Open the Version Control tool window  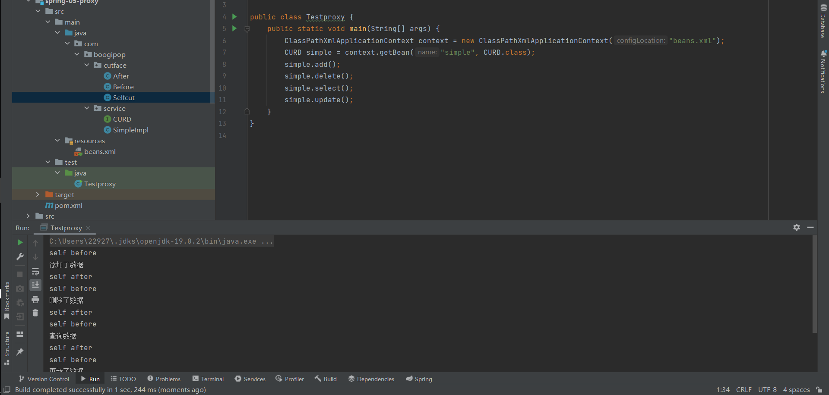[44, 379]
